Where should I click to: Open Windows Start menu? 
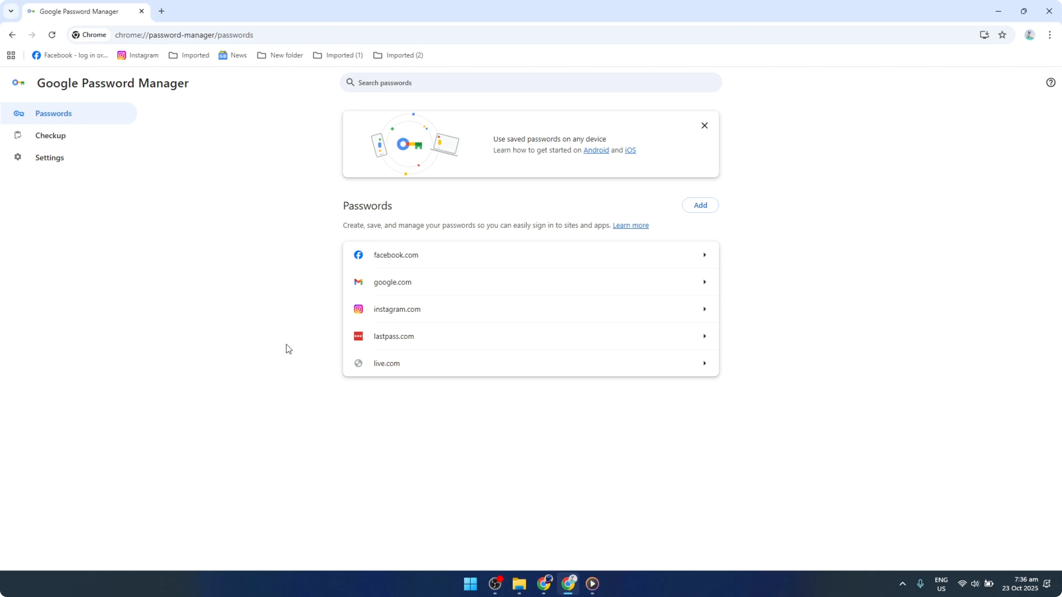click(470, 583)
